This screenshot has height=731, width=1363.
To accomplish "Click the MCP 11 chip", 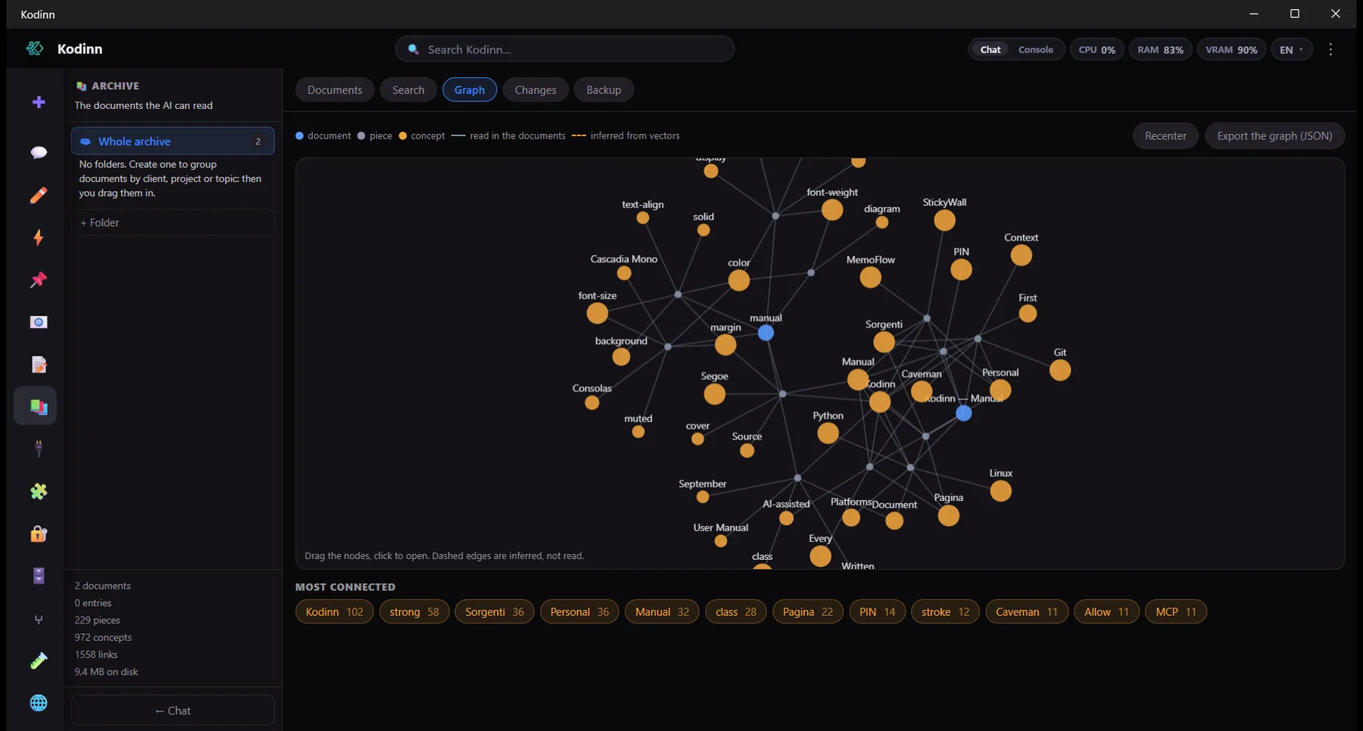I will (x=1176, y=611).
